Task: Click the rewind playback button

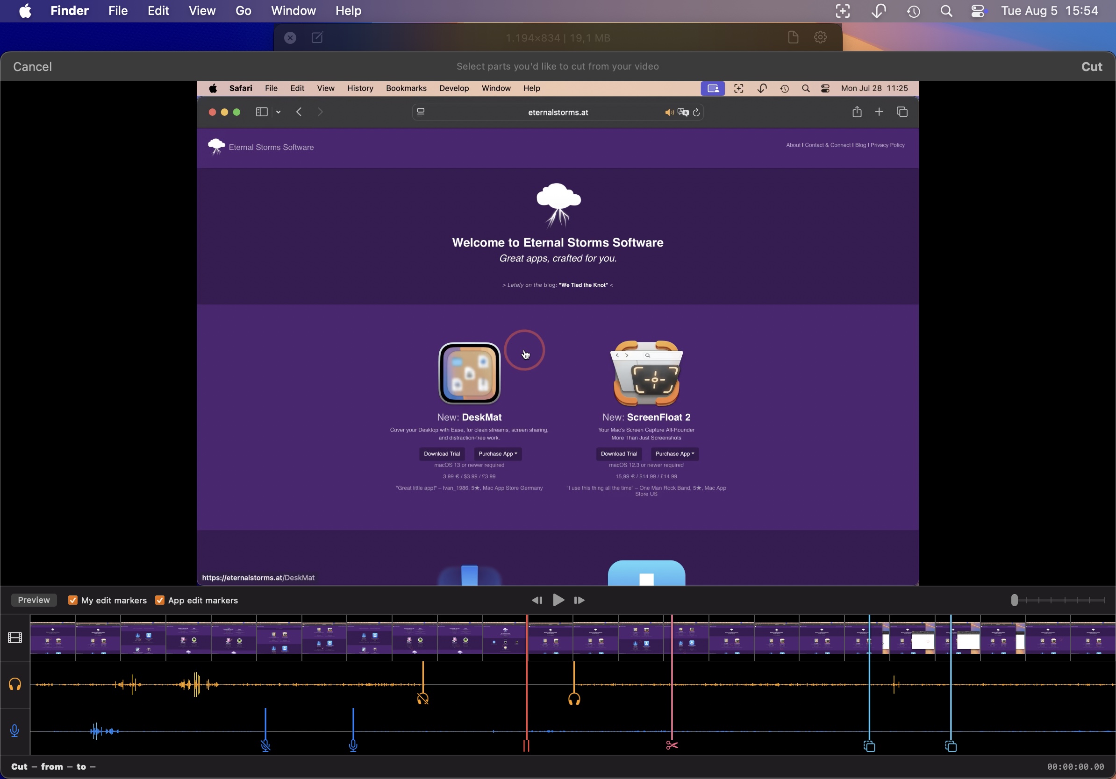Action: (x=537, y=601)
